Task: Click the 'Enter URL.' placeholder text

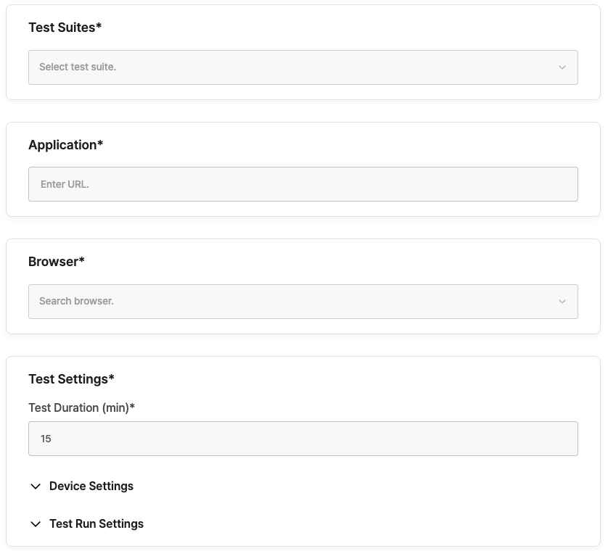Action: tap(65, 184)
